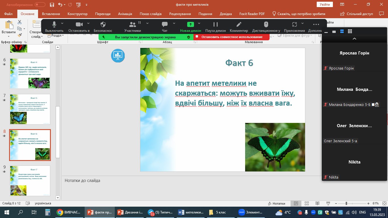Pause Zoom screen sharing
This screenshot has height=218, width=388.
(216, 27)
